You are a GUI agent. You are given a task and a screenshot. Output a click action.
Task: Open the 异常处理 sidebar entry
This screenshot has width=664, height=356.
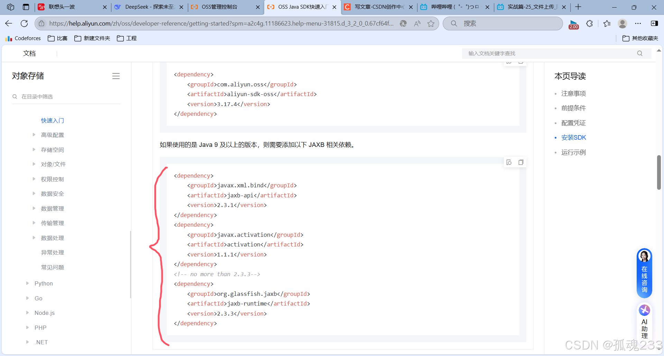[53, 253]
